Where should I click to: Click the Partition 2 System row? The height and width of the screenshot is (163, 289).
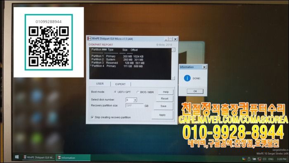pos(117,60)
